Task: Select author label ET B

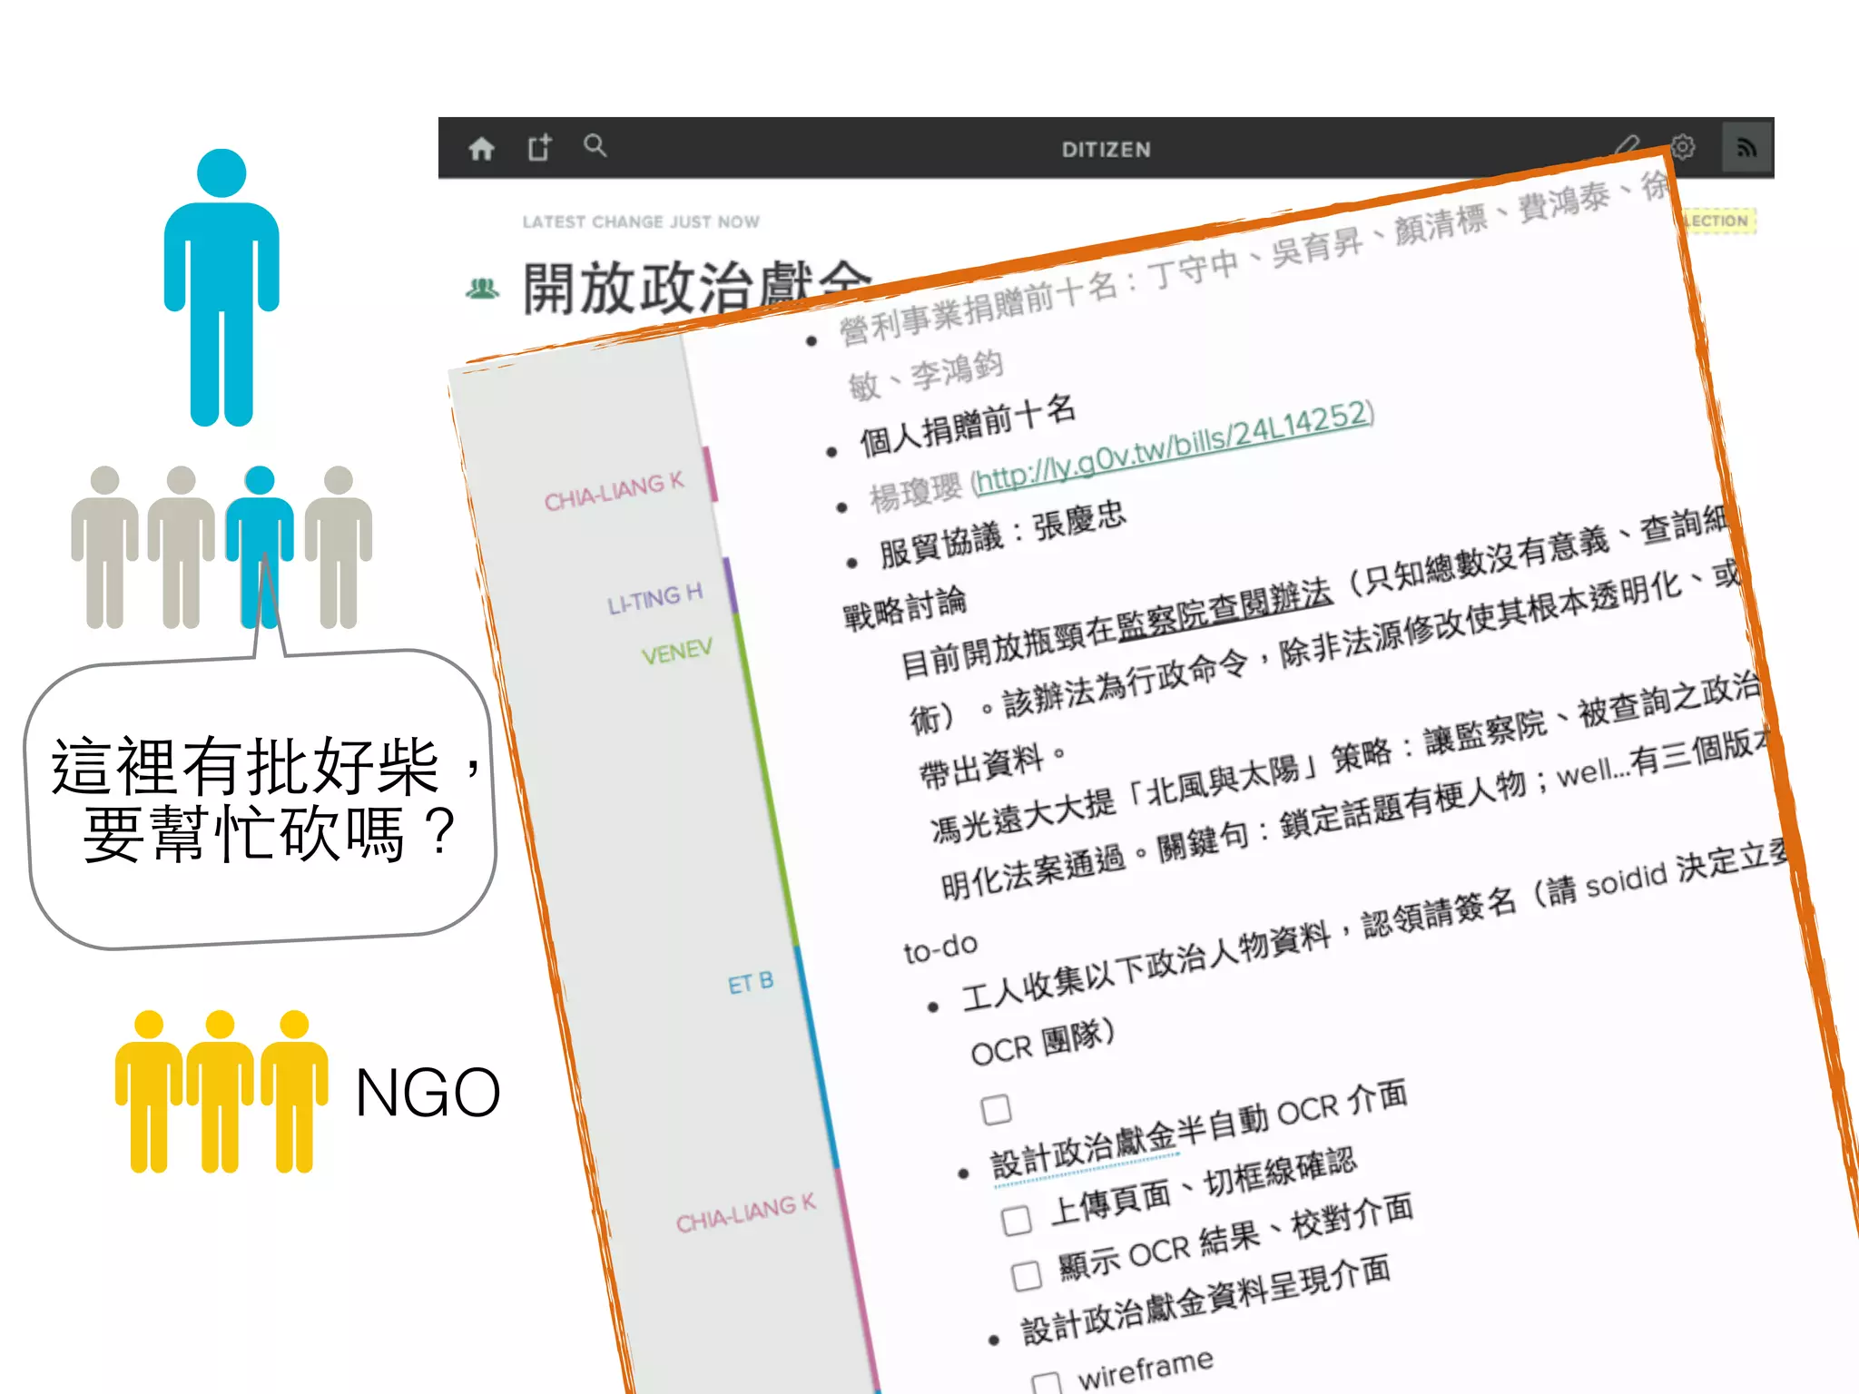Action: 751,983
